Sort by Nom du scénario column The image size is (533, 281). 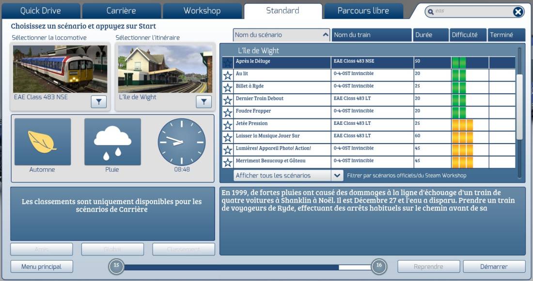click(x=282, y=35)
